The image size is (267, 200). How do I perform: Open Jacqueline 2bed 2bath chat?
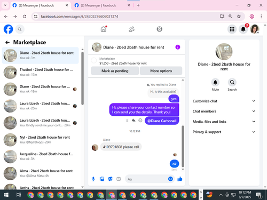[x=41, y=156]
